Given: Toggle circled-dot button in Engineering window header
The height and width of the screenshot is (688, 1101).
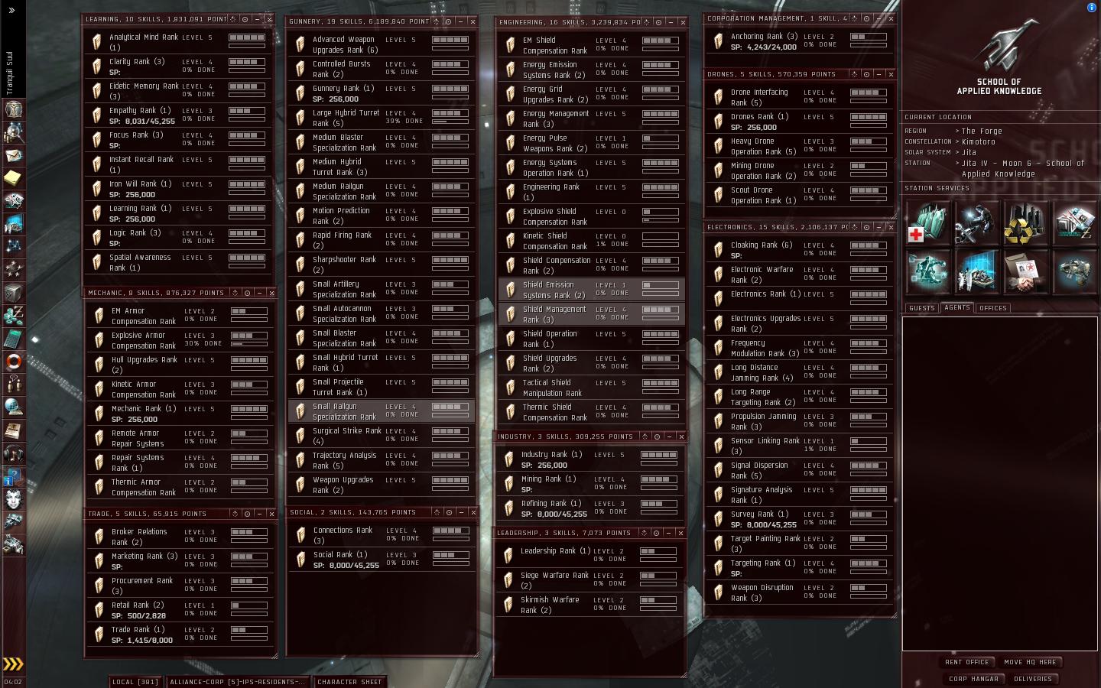Looking at the screenshot, I should [658, 22].
